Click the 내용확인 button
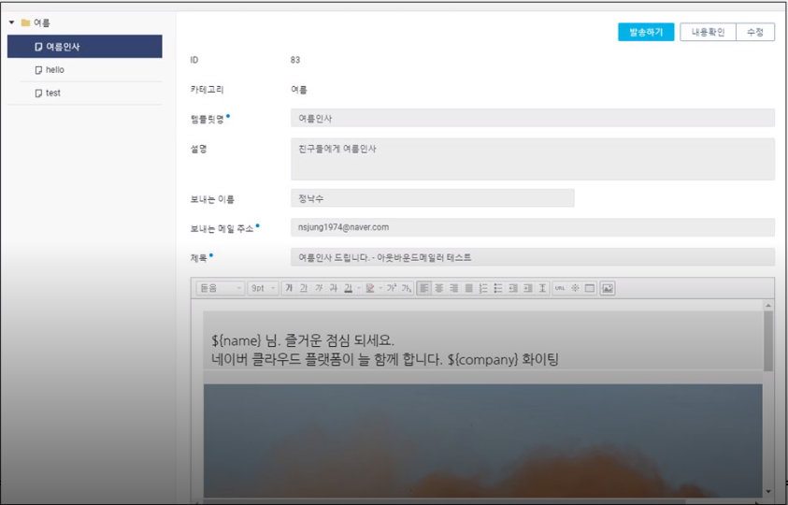 pyautogui.click(x=708, y=32)
